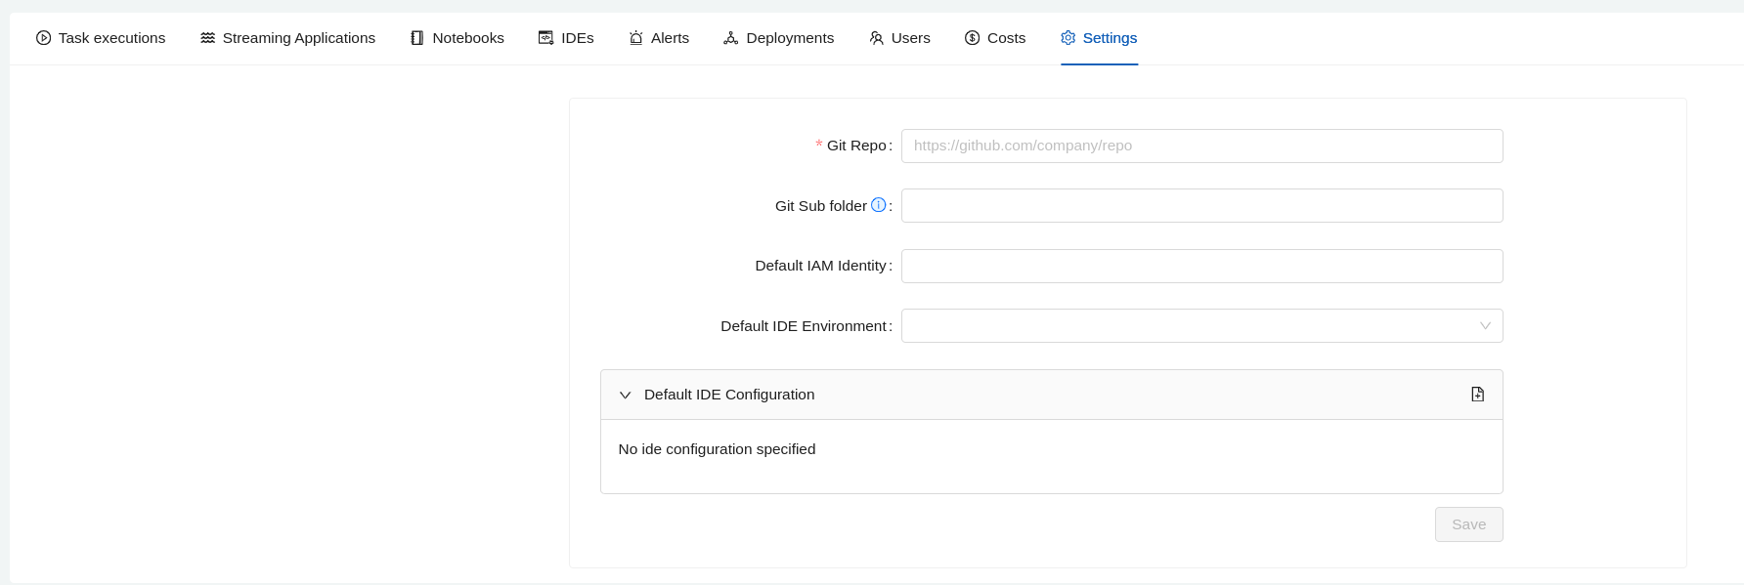The height and width of the screenshot is (585, 1744).
Task: Add IDE configuration file icon
Action: click(x=1477, y=395)
